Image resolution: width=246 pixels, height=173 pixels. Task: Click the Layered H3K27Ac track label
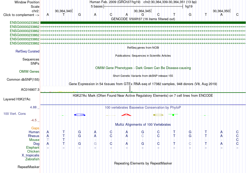click(x=17, y=99)
